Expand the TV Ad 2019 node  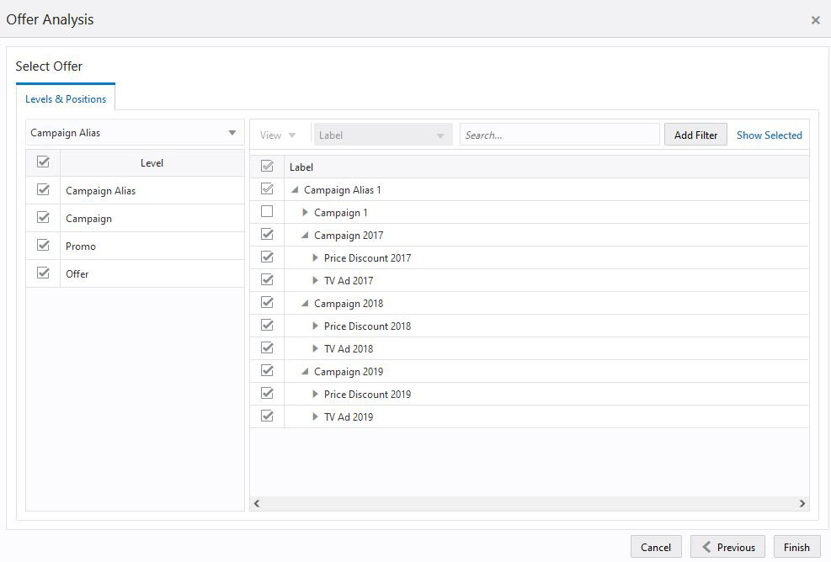coord(316,416)
